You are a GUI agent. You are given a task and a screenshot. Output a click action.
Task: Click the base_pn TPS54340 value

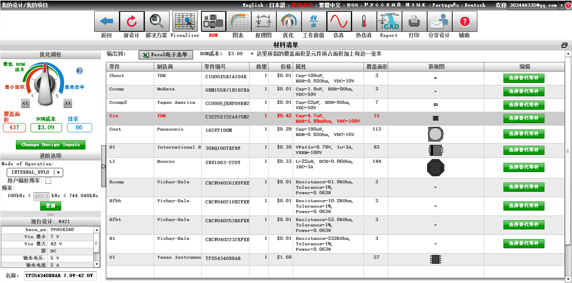pos(62,230)
